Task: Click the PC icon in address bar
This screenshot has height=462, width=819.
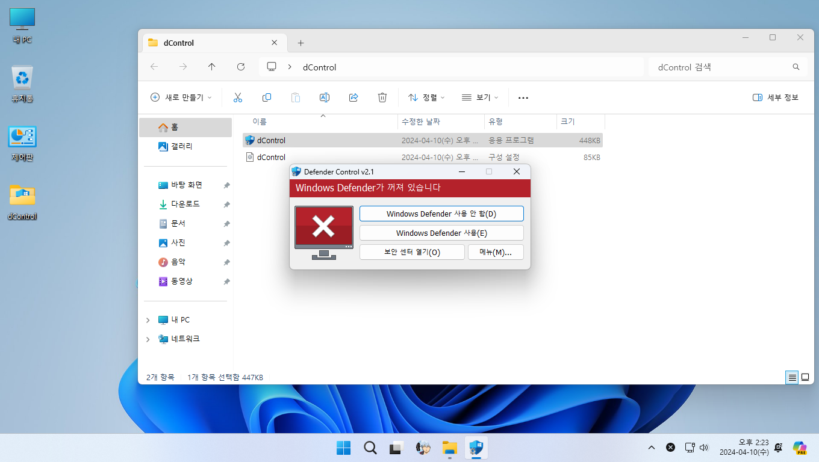Action: coord(272,67)
